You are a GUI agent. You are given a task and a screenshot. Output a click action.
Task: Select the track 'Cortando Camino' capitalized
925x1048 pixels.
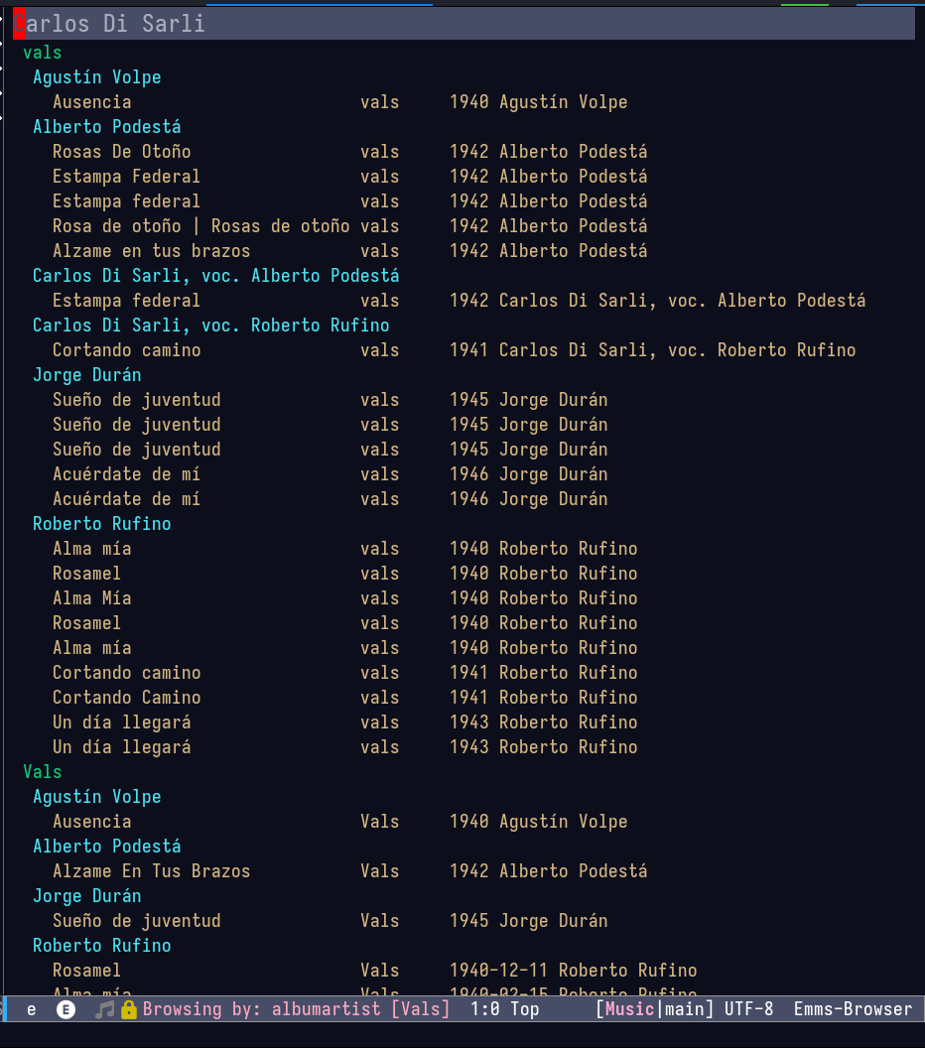(126, 698)
